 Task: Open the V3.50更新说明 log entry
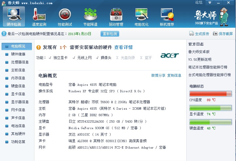(200, 60)
